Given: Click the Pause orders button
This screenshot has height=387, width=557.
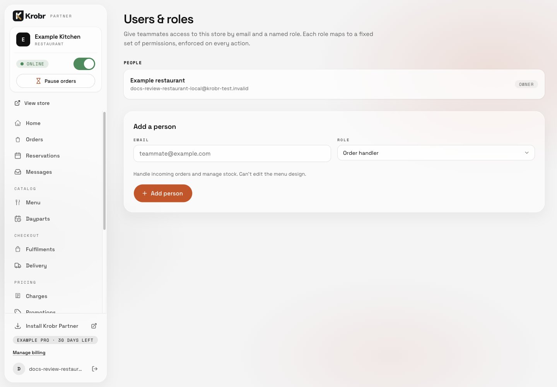Looking at the screenshot, I should pos(56,81).
